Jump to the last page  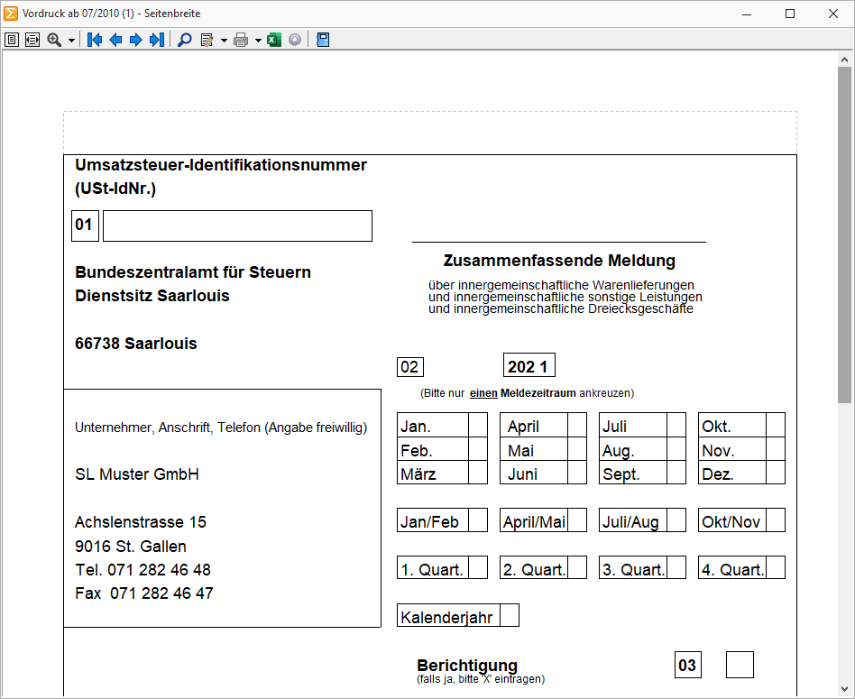pos(157,40)
